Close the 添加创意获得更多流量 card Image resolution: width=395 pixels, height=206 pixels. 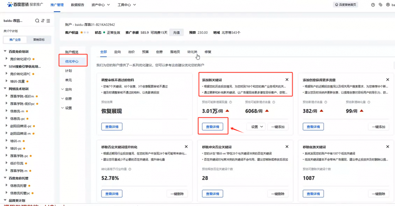click(x=388, y=79)
